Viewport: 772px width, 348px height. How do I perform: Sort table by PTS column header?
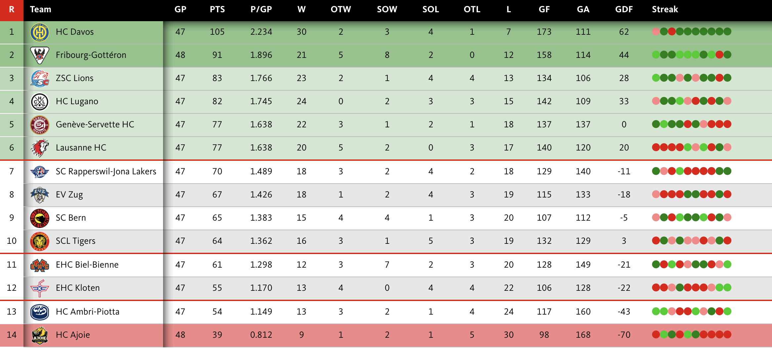(217, 9)
